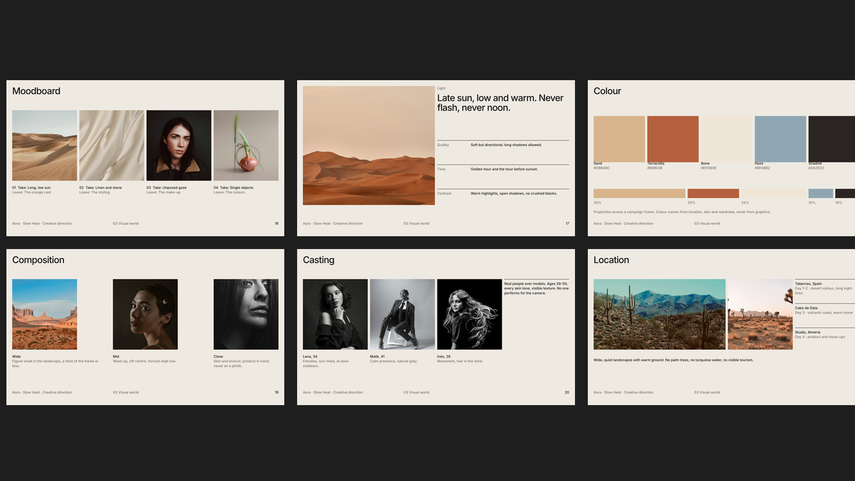Open Malik's seated portrait on stool
855x481 pixels.
(x=402, y=314)
